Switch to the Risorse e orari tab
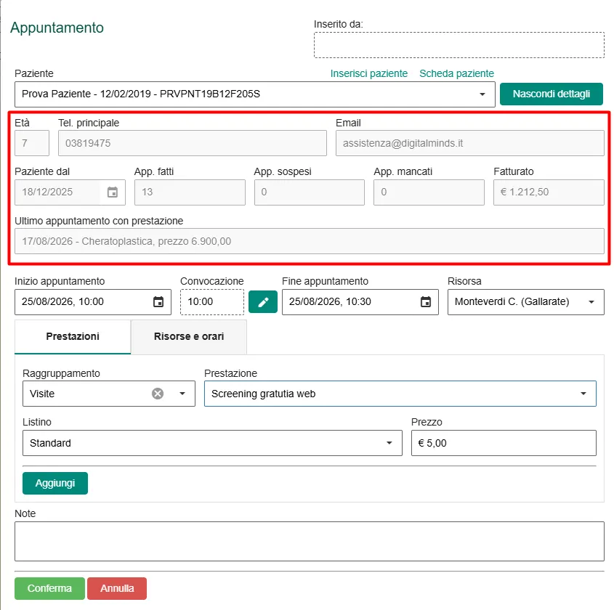This screenshot has height=610, width=614. pos(189,336)
